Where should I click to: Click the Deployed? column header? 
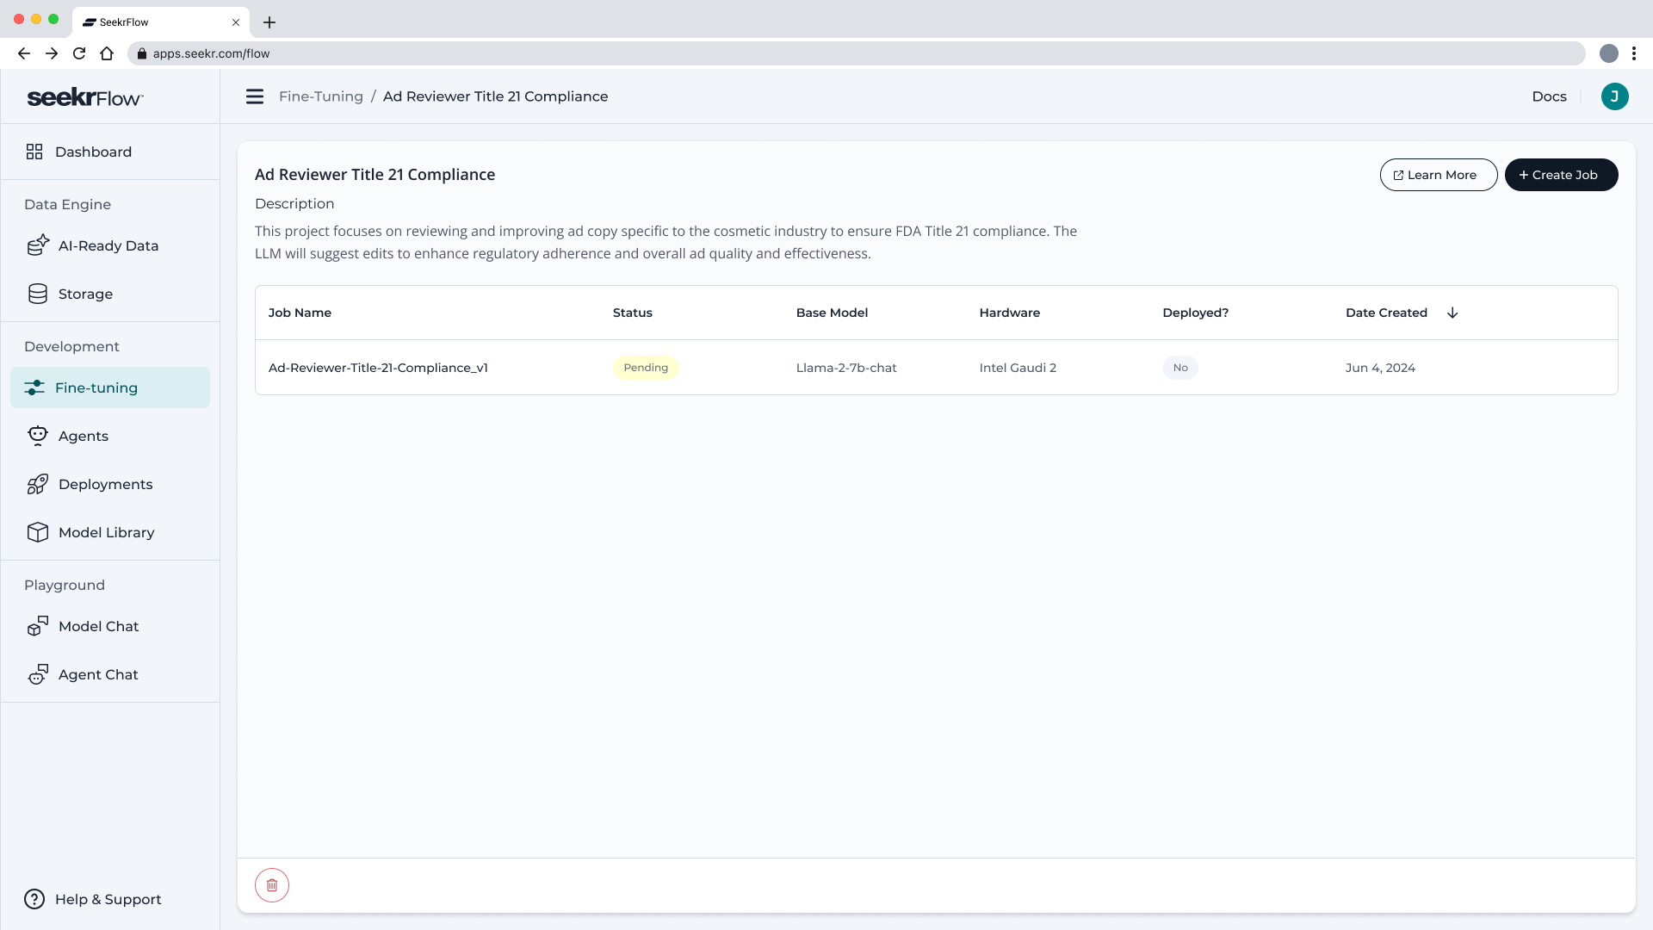[x=1196, y=313]
